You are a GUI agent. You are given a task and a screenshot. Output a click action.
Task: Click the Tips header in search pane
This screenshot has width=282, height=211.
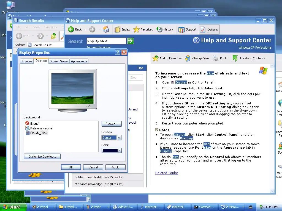(x=140, y=68)
